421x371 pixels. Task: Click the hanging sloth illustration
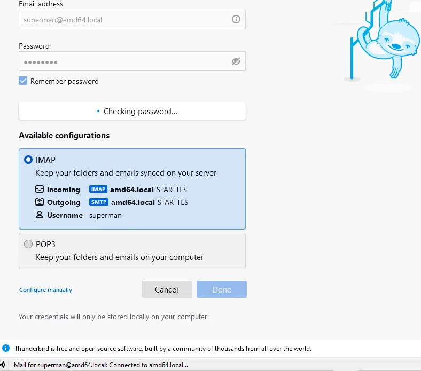389,43
